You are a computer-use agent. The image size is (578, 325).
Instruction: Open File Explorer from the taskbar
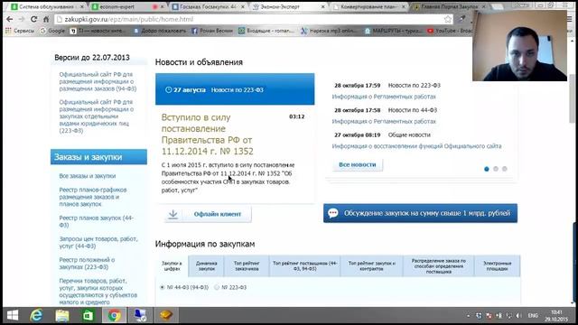tap(62, 315)
